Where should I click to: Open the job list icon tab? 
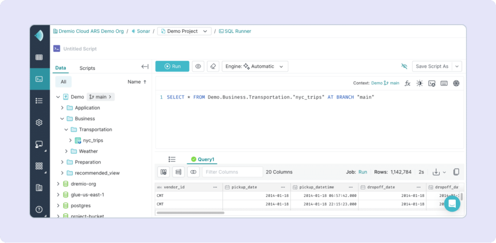pyautogui.click(x=172, y=159)
